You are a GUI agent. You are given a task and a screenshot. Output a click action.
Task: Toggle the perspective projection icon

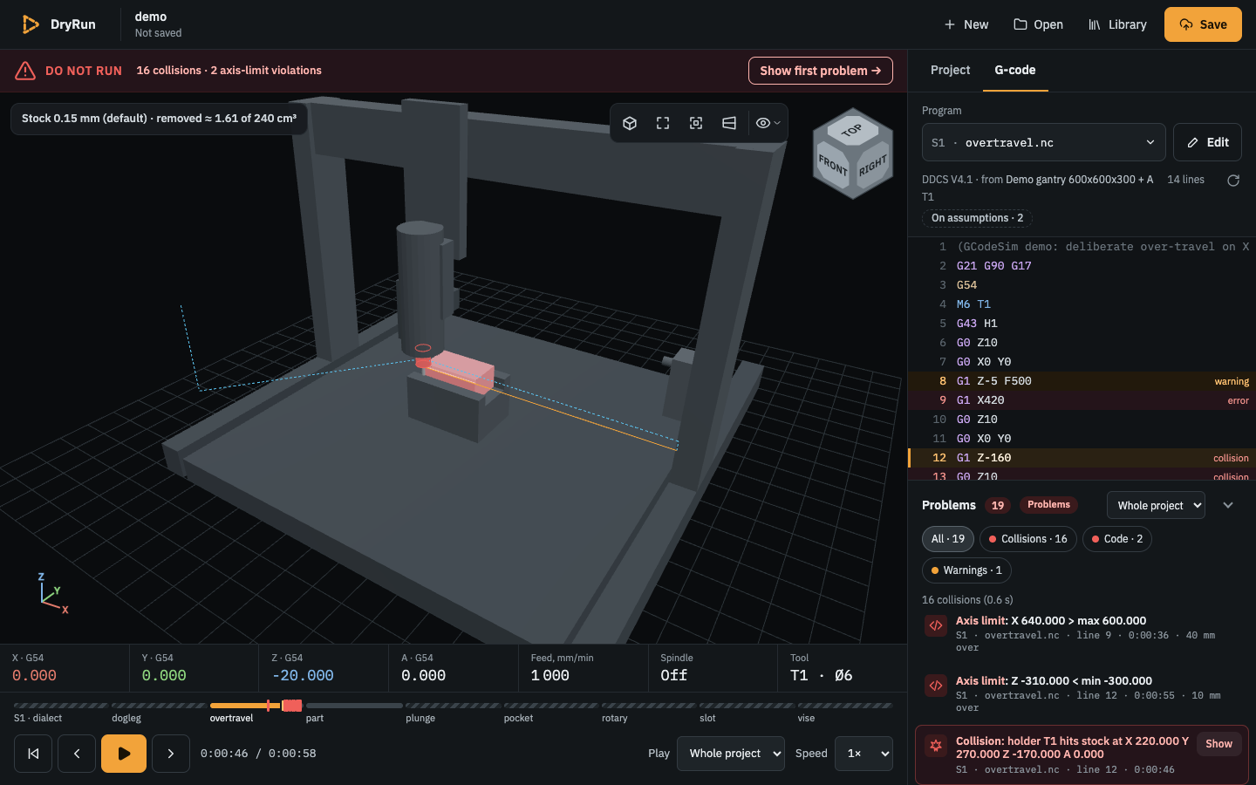point(729,123)
